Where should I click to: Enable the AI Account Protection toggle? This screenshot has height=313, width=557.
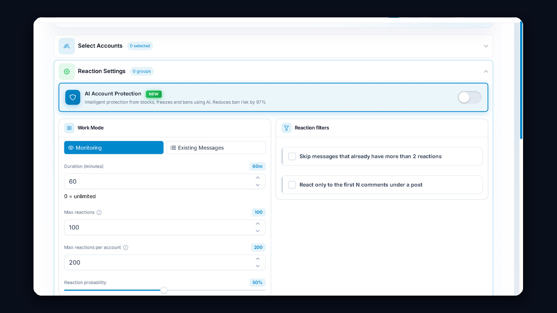470,97
